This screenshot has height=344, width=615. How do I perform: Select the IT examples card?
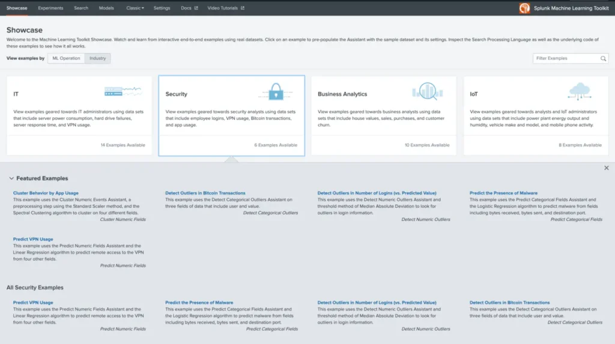point(79,116)
